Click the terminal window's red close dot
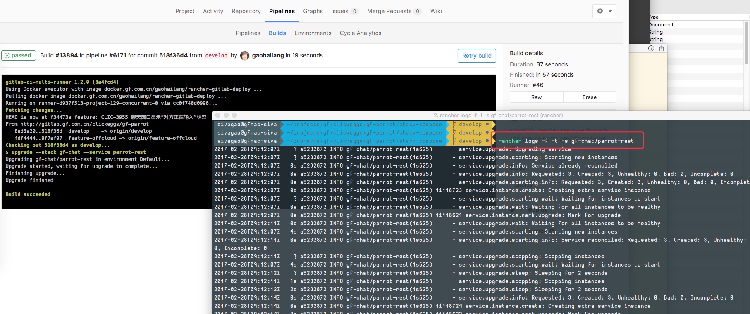 coord(218,115)
